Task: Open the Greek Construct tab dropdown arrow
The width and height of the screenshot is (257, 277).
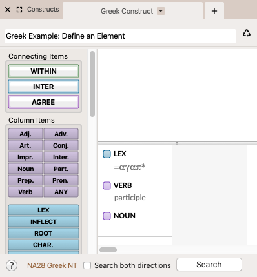Action: click(x=161, y=11)
